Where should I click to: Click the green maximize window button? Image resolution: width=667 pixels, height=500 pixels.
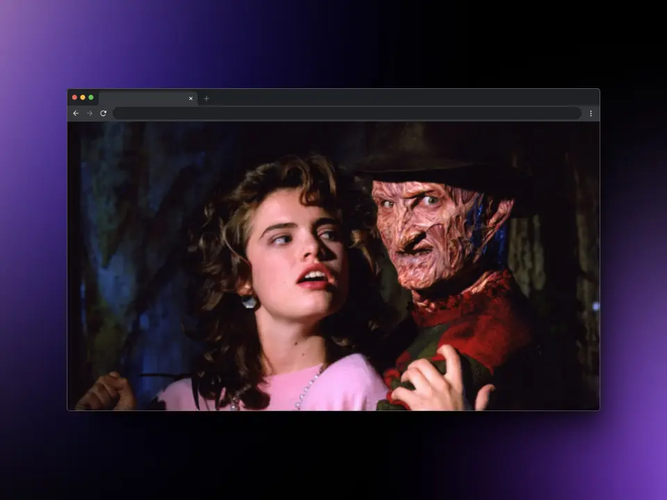pyautogui.click(x=91, y=98)
